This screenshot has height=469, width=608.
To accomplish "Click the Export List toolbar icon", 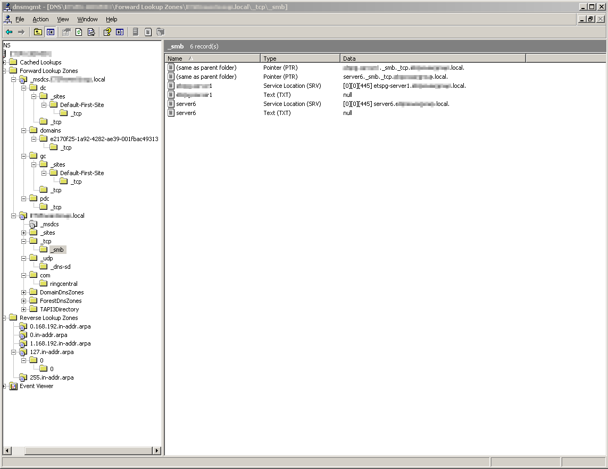I will [91, 32].
